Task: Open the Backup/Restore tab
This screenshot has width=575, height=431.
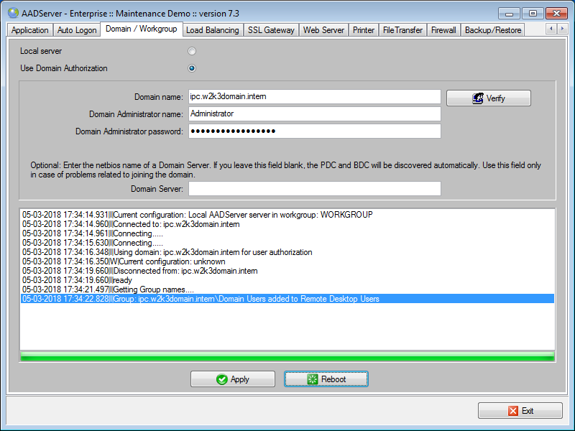Action: click(x=492, y=30)
